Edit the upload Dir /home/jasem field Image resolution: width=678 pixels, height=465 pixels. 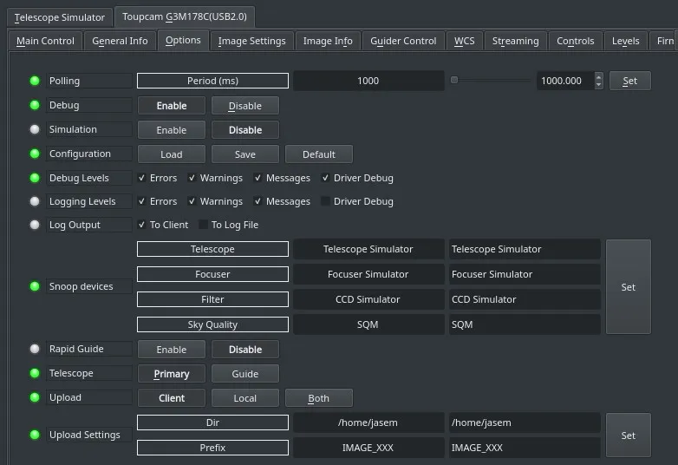[x=525, y=422]
